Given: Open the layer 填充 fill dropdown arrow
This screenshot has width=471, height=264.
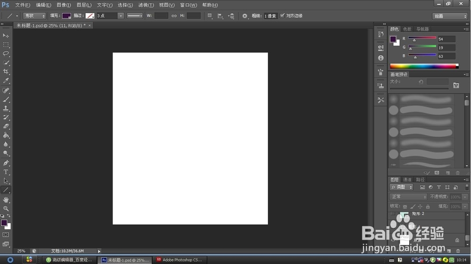Looking at the screenshot, I should [465, 207].
